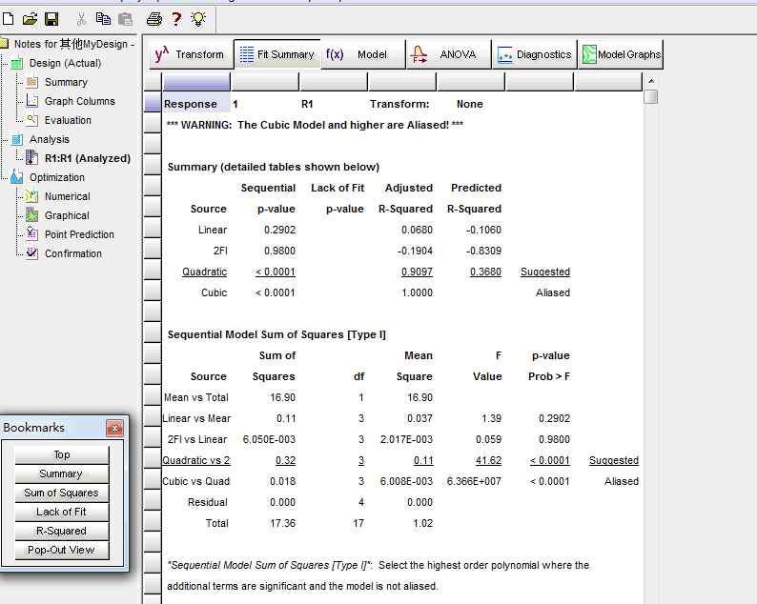Open Numerical optimization node
Screen dimensions: 757x604
tap(67, 196)
